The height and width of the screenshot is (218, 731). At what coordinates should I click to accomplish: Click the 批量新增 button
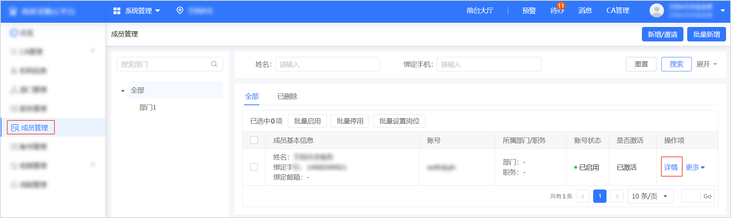point(707,34)
